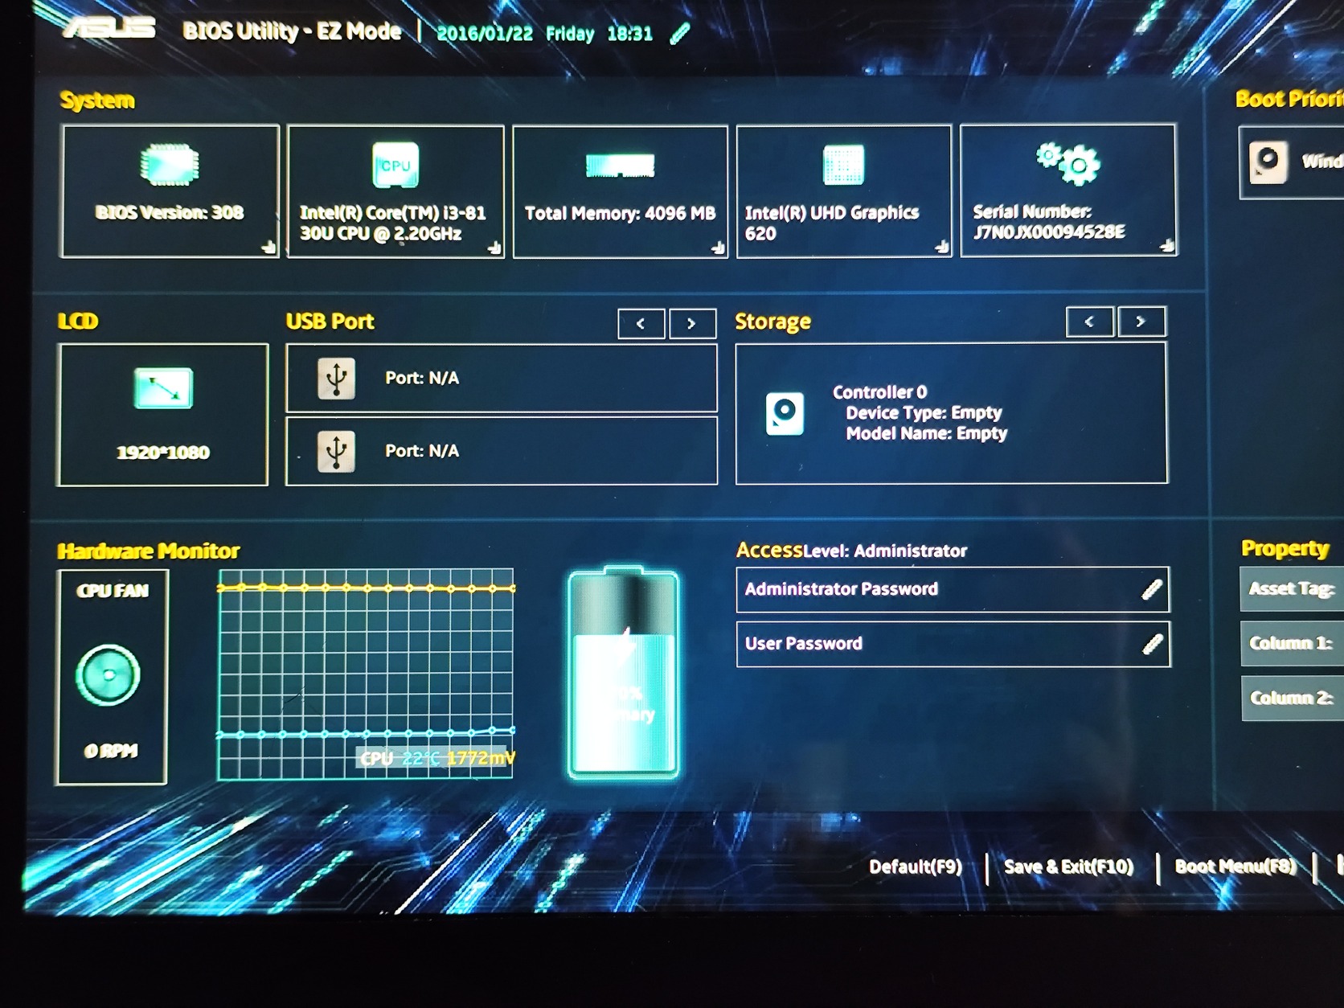Select the 1920*1080 LCD tile

163,415
